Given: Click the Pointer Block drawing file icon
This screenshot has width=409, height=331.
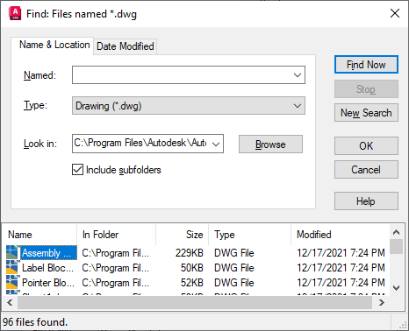Looking at the screenshot, I should [x=12, y=282].
